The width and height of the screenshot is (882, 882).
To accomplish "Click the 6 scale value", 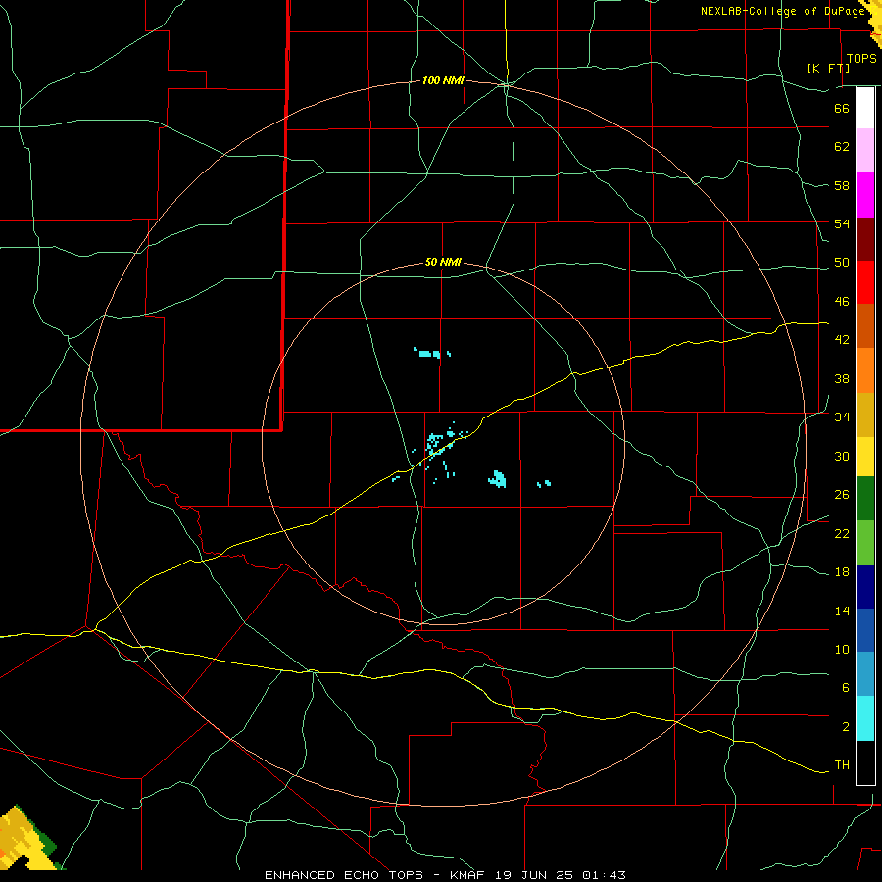I will [846, 688].
